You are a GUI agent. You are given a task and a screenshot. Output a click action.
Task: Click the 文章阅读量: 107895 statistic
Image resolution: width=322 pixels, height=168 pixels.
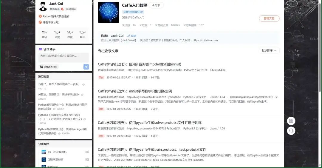(167, 25)
